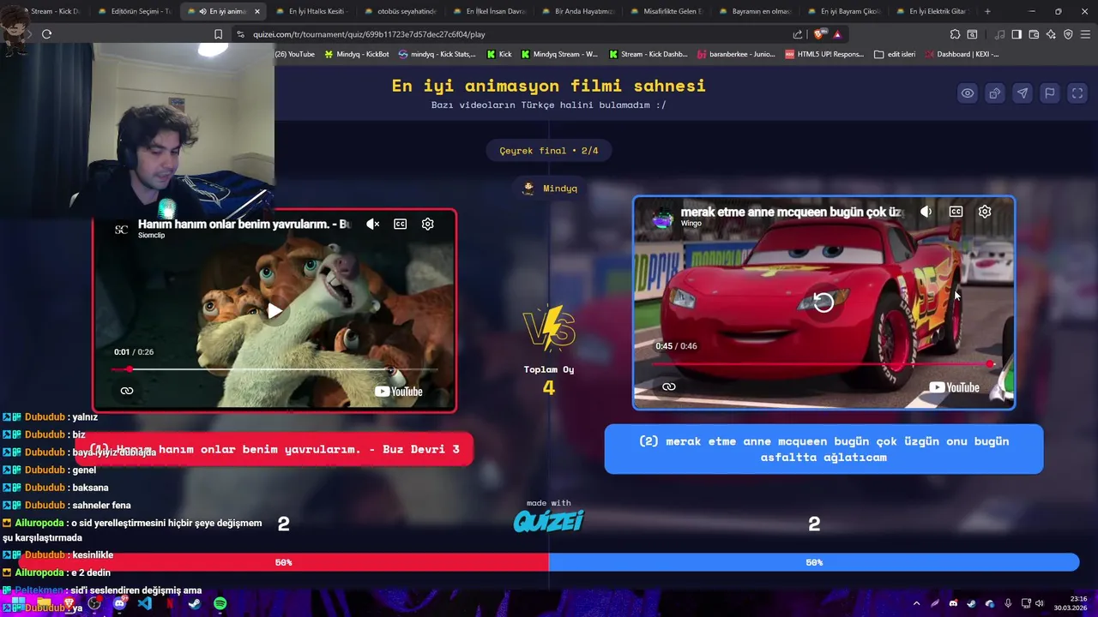Viewport: 1098px width, 617px height.
Task: Vote for option 2 McQueen asfalt
Action: click(x=823, y=449)
